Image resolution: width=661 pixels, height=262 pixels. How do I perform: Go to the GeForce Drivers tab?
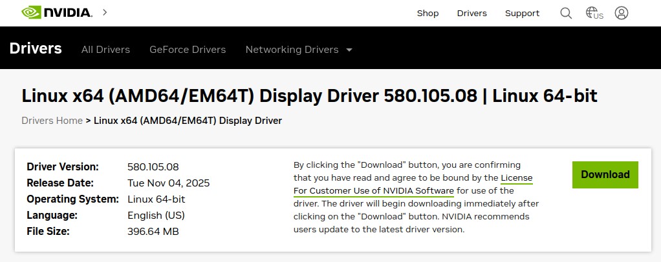[x=188, y=50]
